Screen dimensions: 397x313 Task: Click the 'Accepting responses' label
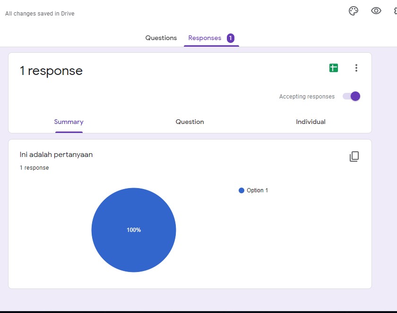[x=307, y=97]
